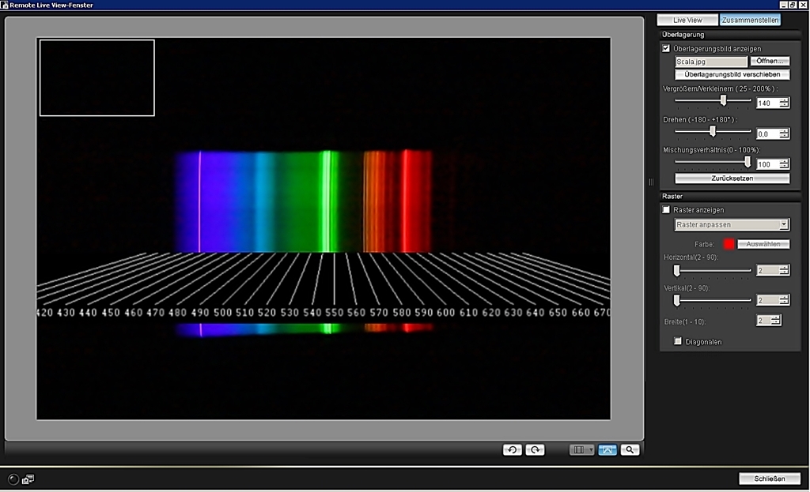Switch to the Live View tab
Viewport: 810px width, 492px height.
[x=686, y=20]
